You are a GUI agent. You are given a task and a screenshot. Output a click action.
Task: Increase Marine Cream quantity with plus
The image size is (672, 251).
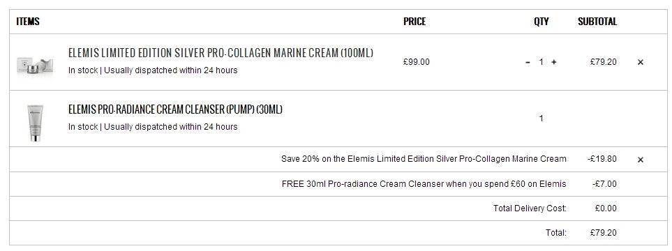point(553,62)
